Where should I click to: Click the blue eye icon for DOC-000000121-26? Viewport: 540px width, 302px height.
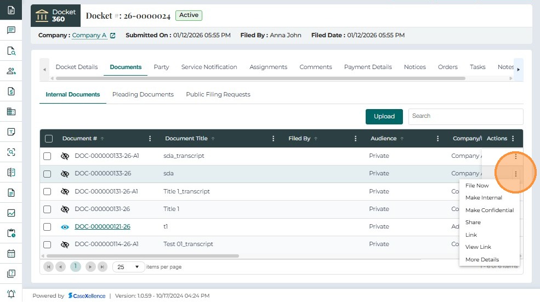[65, 227]
